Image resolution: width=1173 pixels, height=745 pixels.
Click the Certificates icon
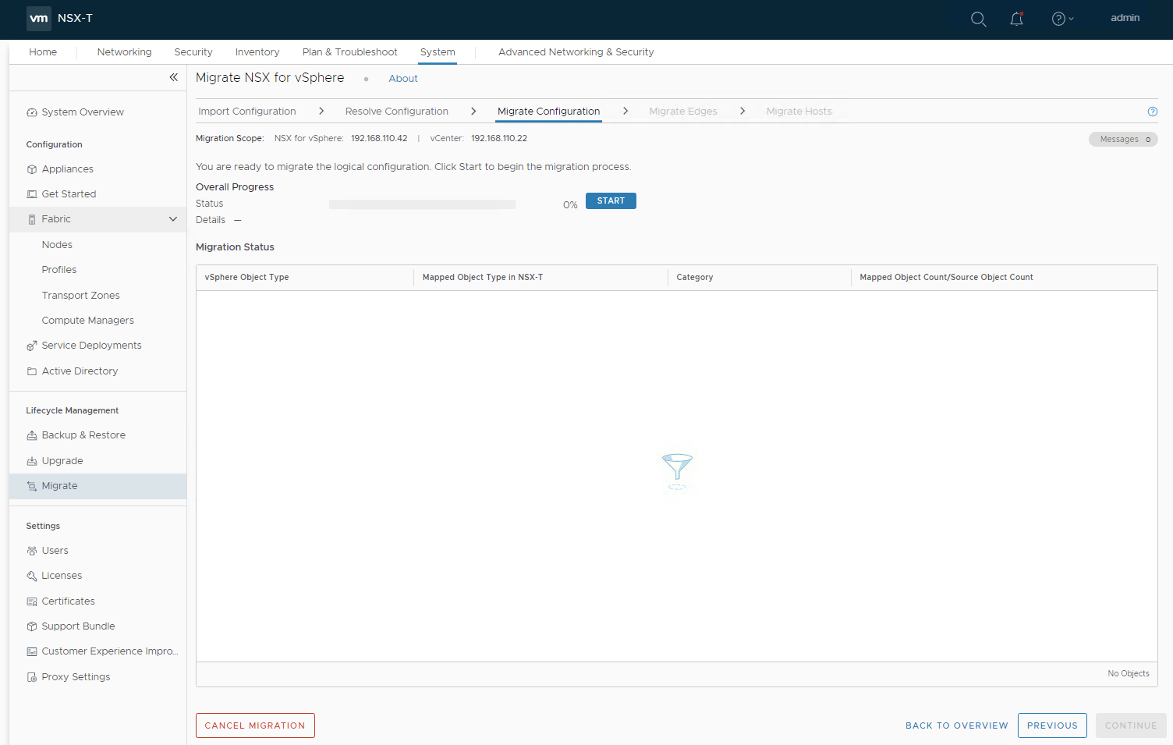click(32, 601)
